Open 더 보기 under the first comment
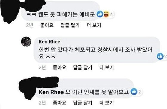The image size is (167, 109). [94, 25]
